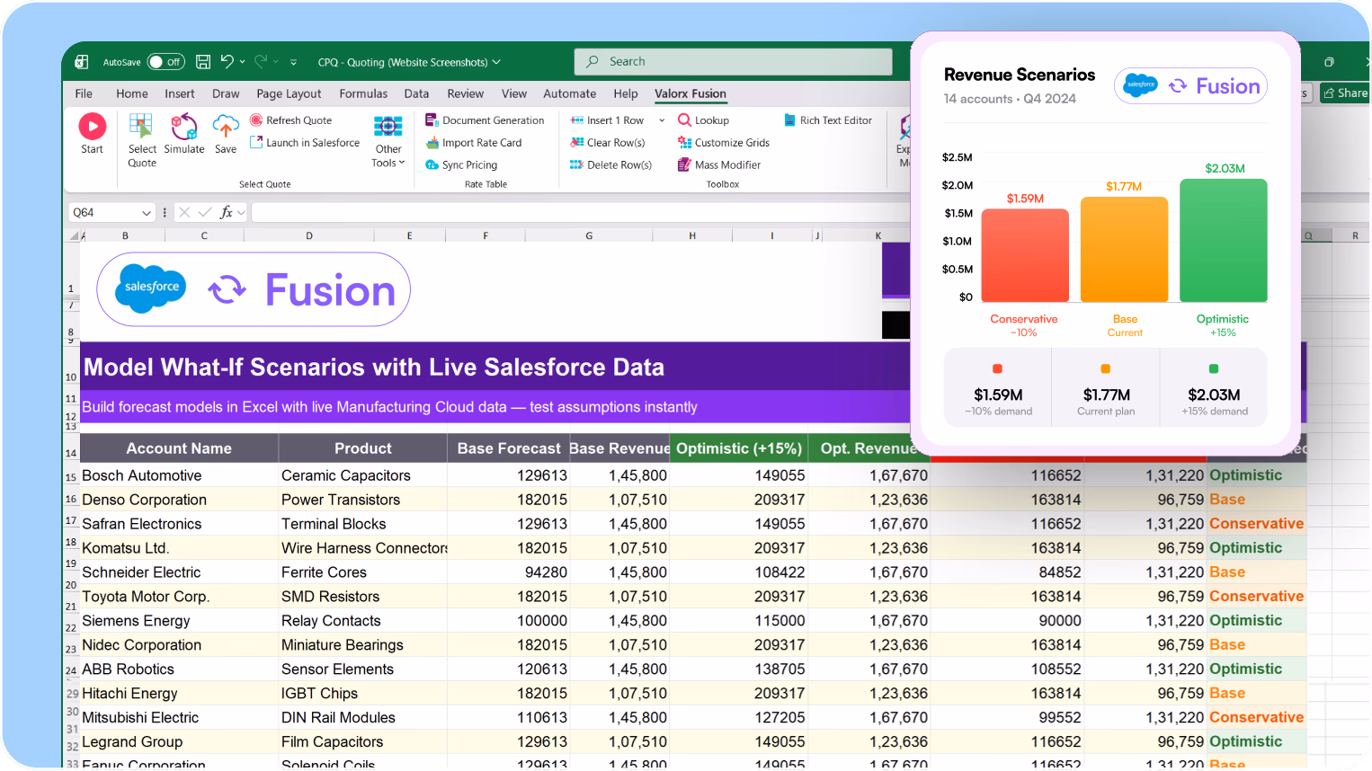The height and width of the screenshot is (771, 1372).
Task: Click the Cancel formula X icon
Action: tap(184, 212)
